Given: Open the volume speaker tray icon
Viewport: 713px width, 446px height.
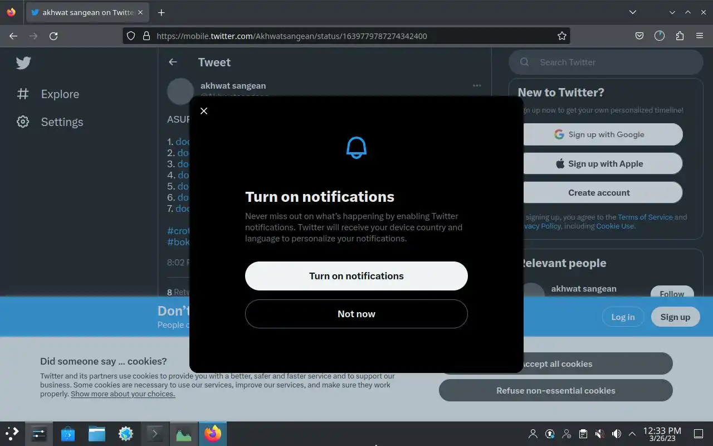Looking at the screenshot, I should click(617, 434).
